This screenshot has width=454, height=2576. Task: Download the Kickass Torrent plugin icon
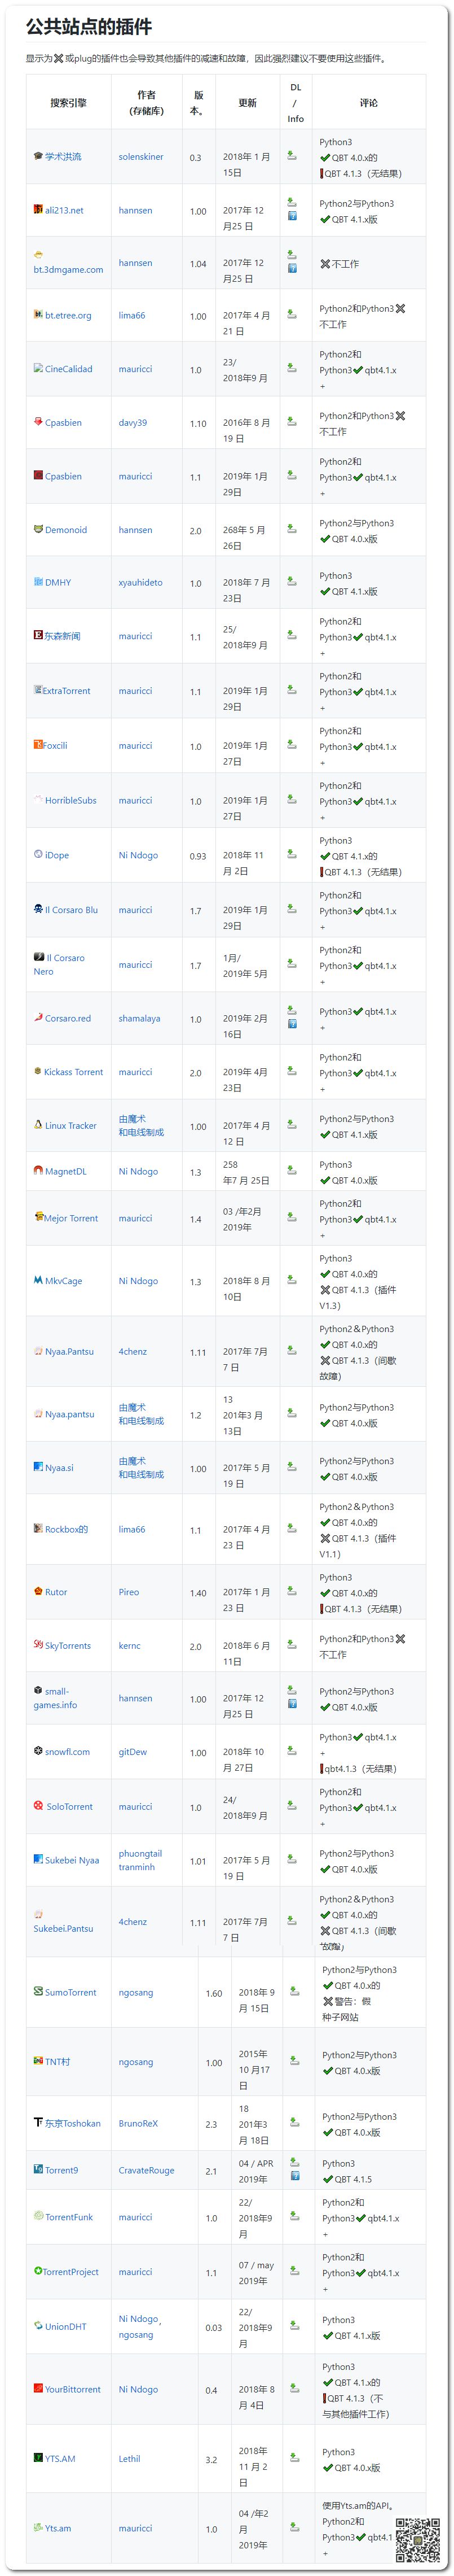tap(292, 1071)
